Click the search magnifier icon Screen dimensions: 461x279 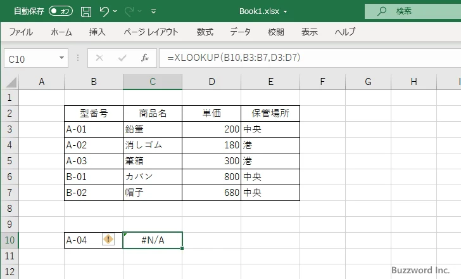coord(382,11)
